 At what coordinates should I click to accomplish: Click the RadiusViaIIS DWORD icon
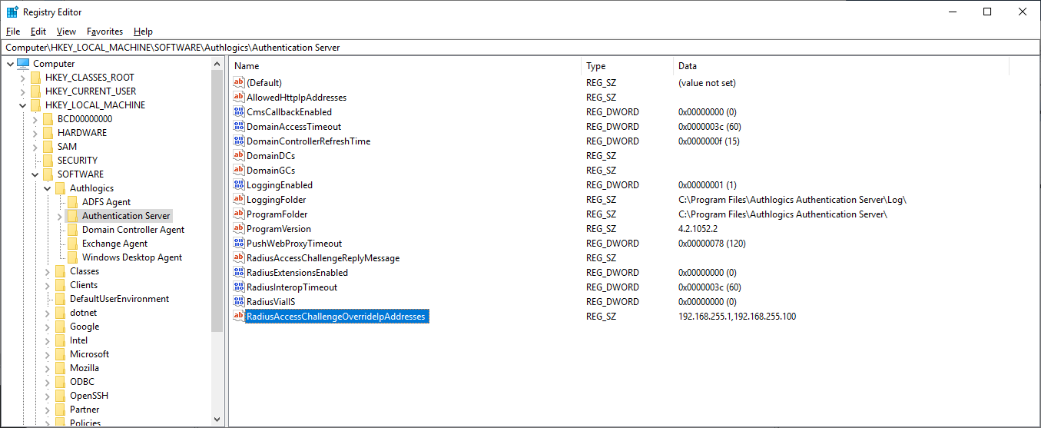[238, 302]
